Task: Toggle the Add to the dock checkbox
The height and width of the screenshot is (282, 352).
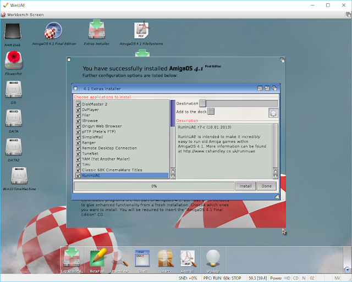Action: point(211,112)
